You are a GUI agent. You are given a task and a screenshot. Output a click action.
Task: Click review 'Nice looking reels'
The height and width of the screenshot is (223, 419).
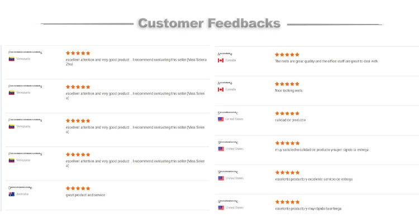pyautogui.click(x=289, y=91)
